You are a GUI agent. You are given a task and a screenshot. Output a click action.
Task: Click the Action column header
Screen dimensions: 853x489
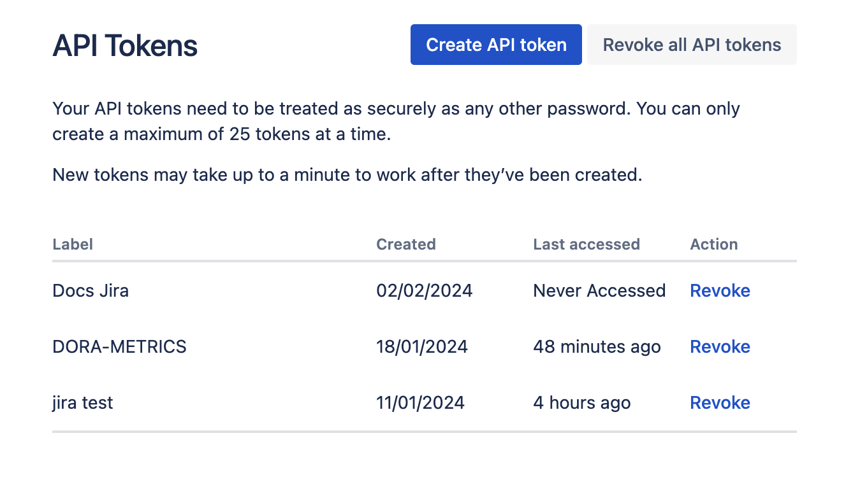[714, 244]
